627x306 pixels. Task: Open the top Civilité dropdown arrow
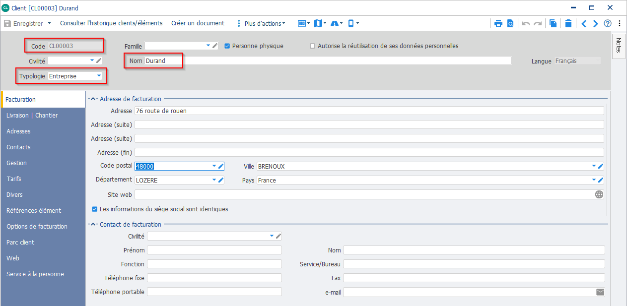click(92, 61)
